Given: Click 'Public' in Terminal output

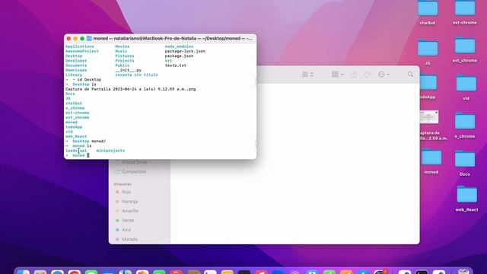Looking at the screenshot, I should [123, 65].
